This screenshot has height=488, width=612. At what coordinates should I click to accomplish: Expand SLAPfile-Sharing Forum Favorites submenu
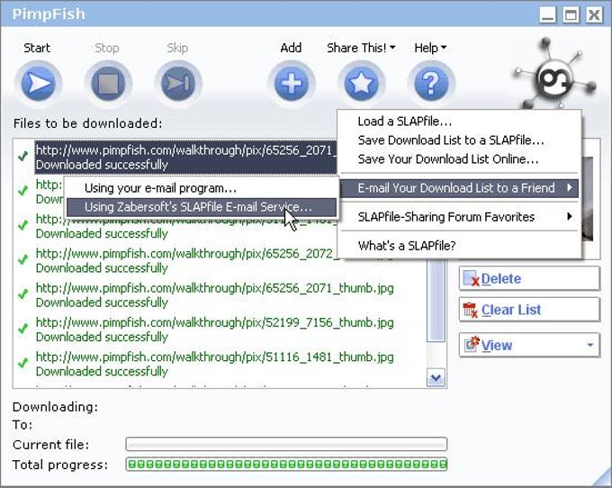coord(459,217)
